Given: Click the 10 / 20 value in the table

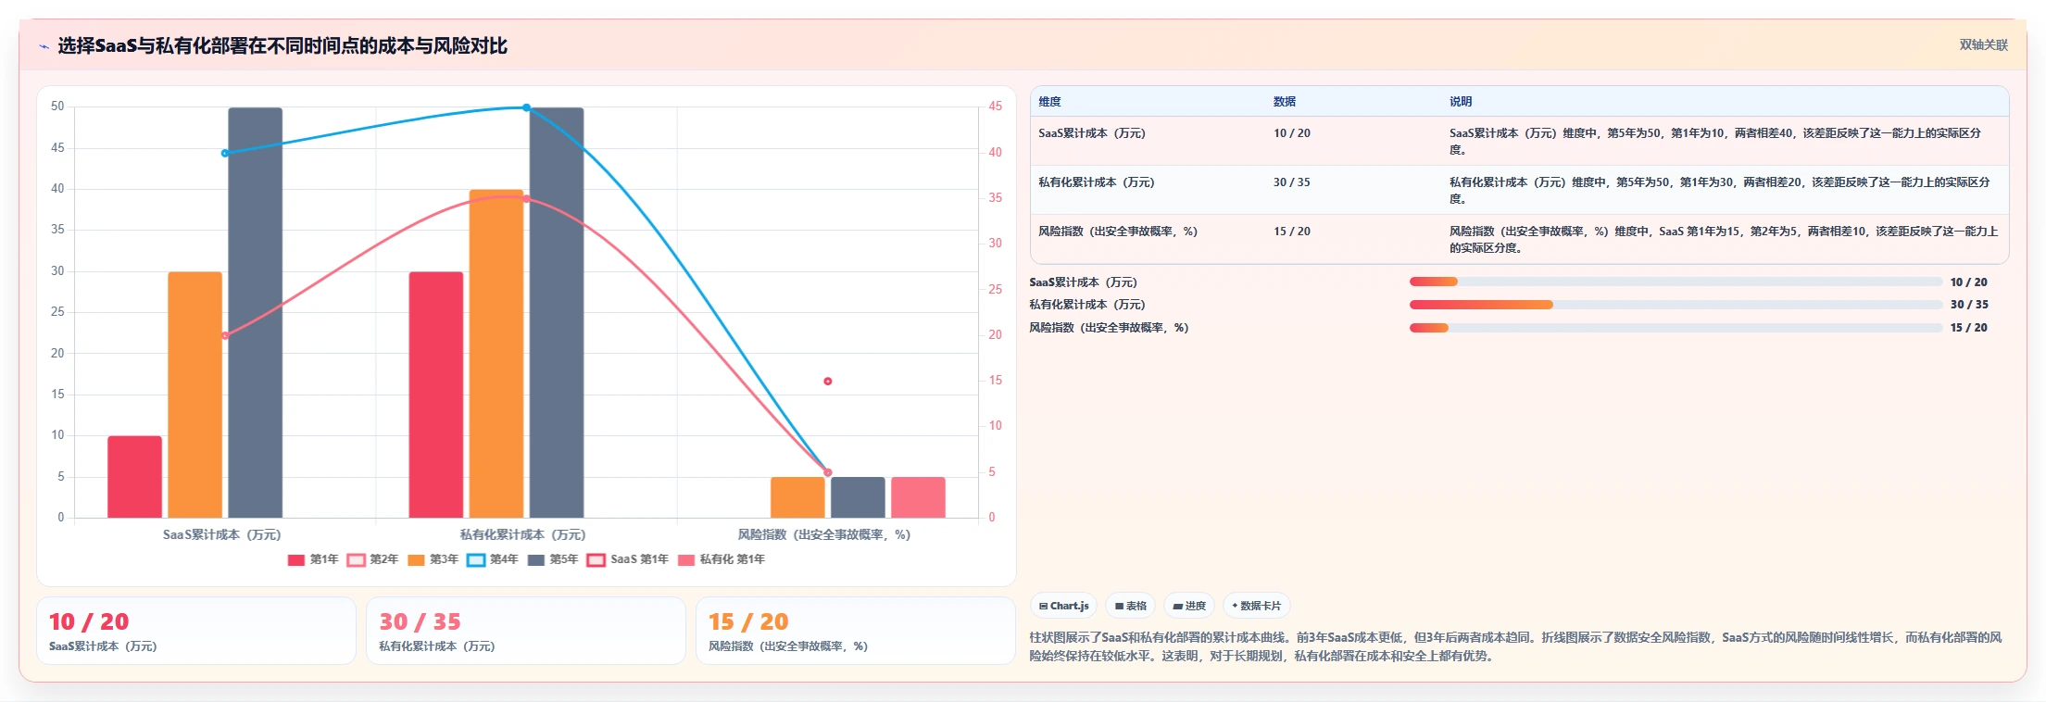Looking at the screenshot, I should point(1292,133).
